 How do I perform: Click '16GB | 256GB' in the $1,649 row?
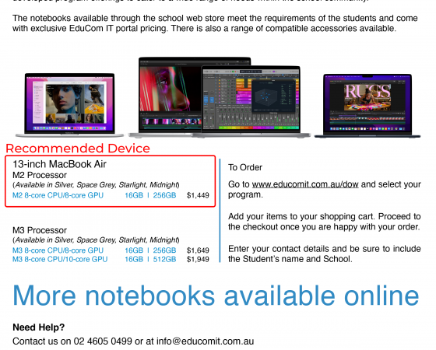click(150, 250)
